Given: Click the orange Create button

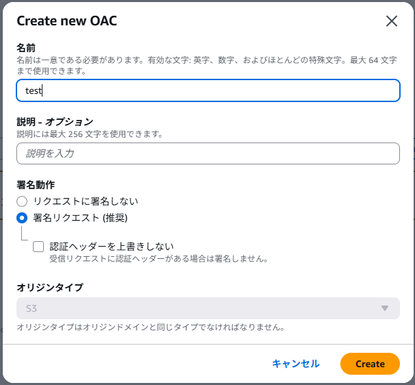Looking at the screenshot, I should [370, 364].
